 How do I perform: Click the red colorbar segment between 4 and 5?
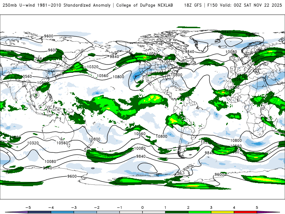[245, 212]
